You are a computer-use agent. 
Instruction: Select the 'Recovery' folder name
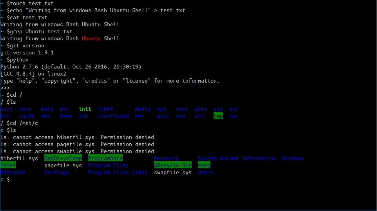[x=166, y=158]
